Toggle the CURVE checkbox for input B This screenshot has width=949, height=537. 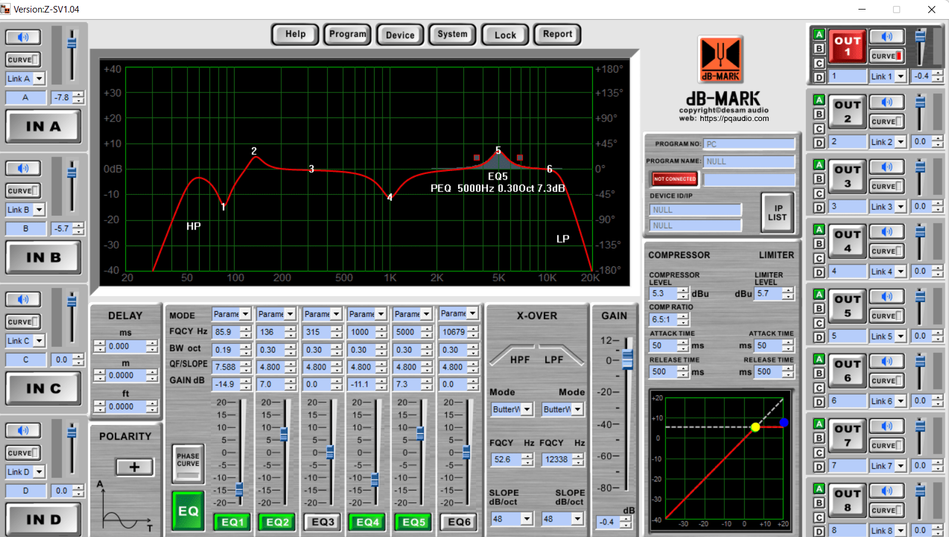(x=23, y=191)
